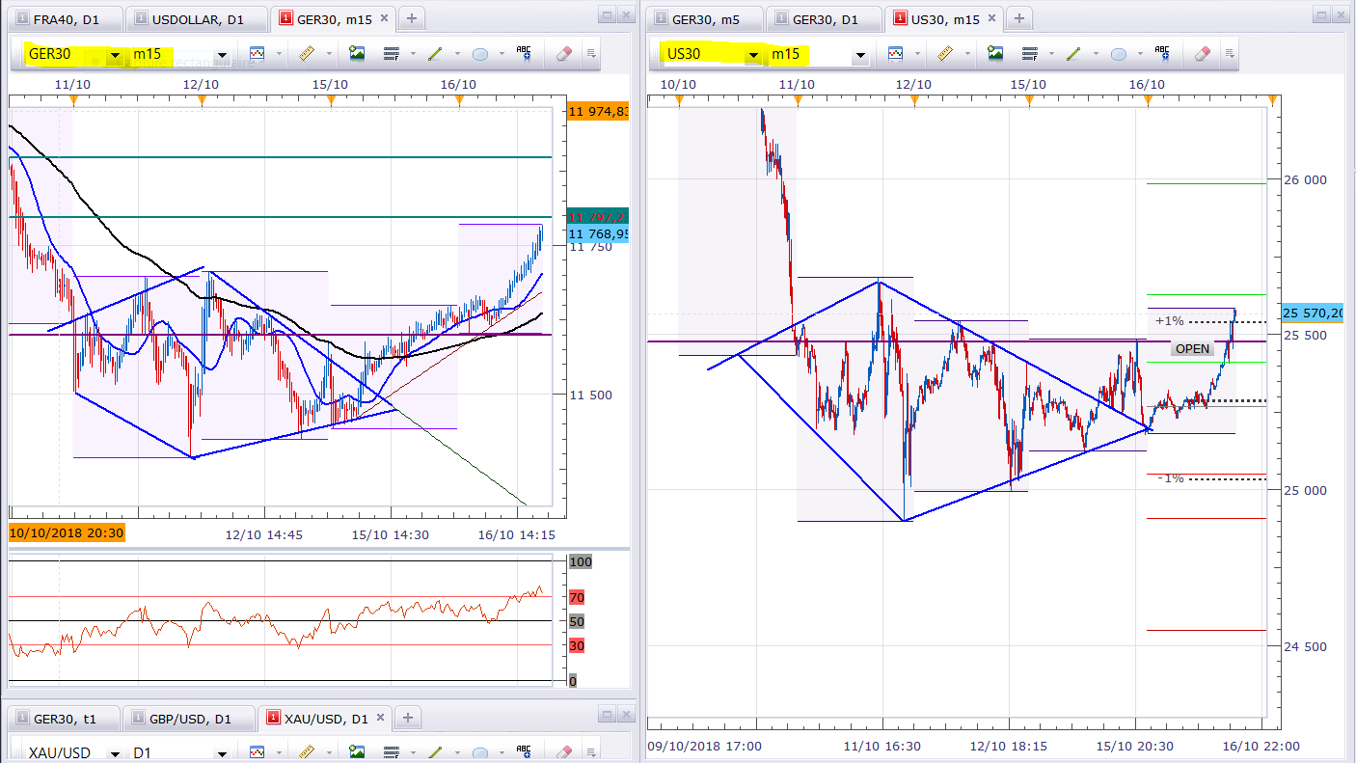This screenshot has height=763, width=1356.
Task: Click the save chart image icon in GER30 toolbar
Action: (357, 54)
